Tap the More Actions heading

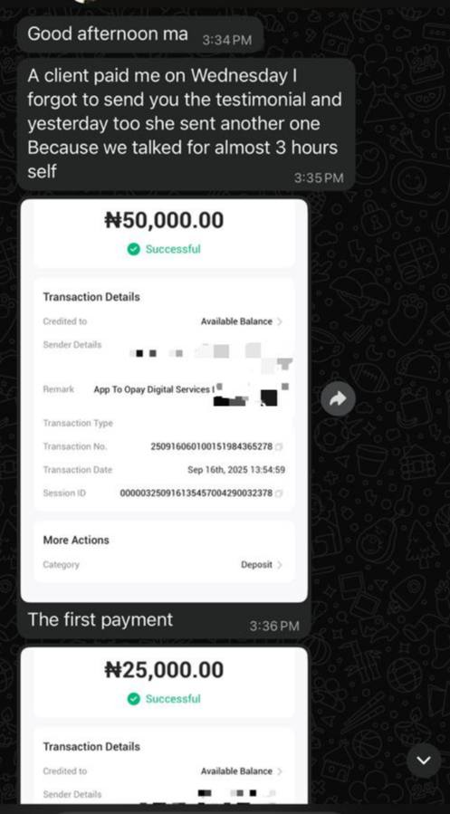click(76, 540)
